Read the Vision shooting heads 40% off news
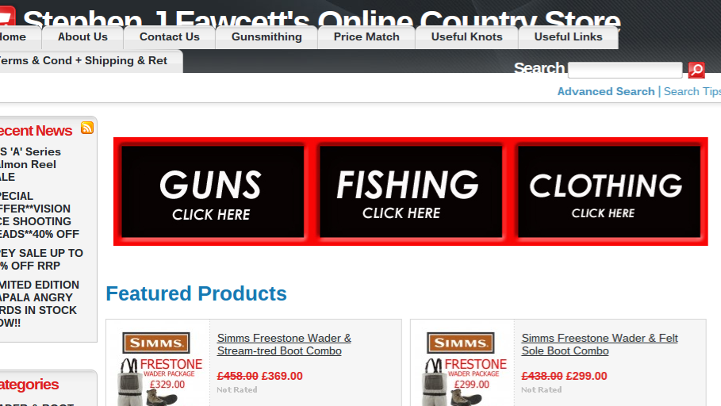 [x=40, y=215]
